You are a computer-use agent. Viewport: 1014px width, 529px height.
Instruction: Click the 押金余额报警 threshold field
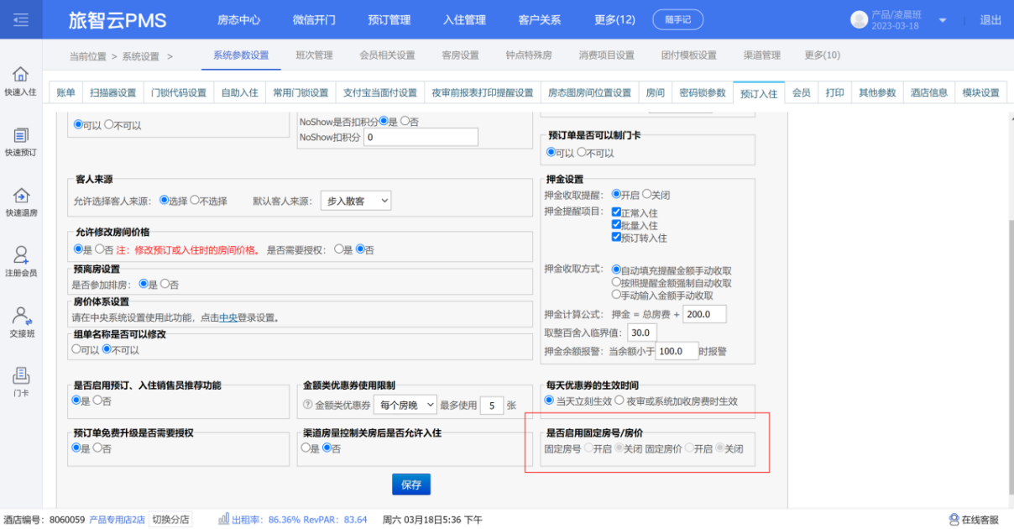[676, 351]
